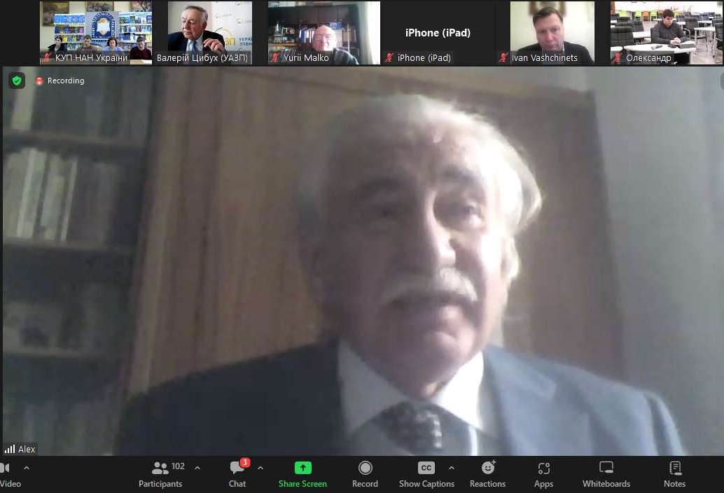The width and height of the screenshot is (724, 493).
Task: Expand the arrow next to Participants
Action: point(197,468)
